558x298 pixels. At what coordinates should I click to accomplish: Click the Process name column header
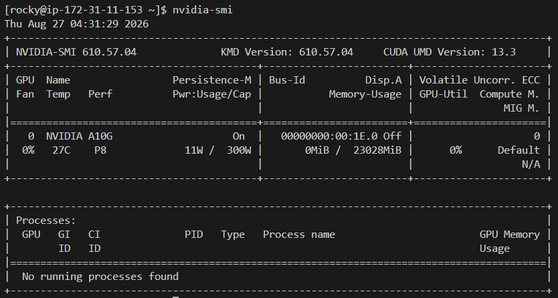coord(299,235)
